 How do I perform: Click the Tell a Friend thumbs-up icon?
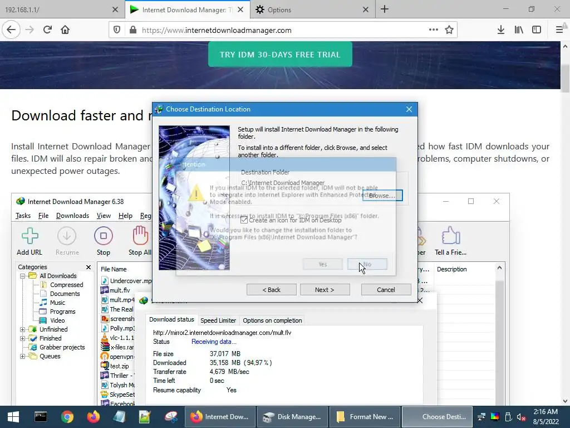pyautogui.click(x=451, y=236)
